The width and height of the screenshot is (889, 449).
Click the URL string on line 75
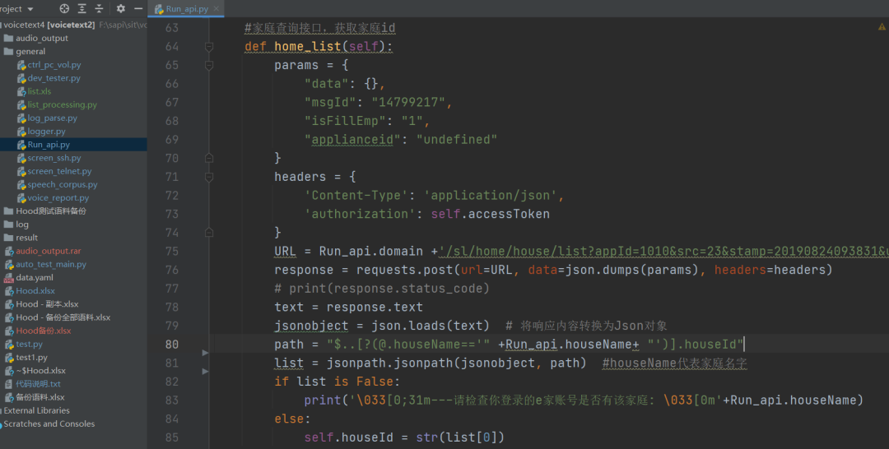click(x=663, y=251)
